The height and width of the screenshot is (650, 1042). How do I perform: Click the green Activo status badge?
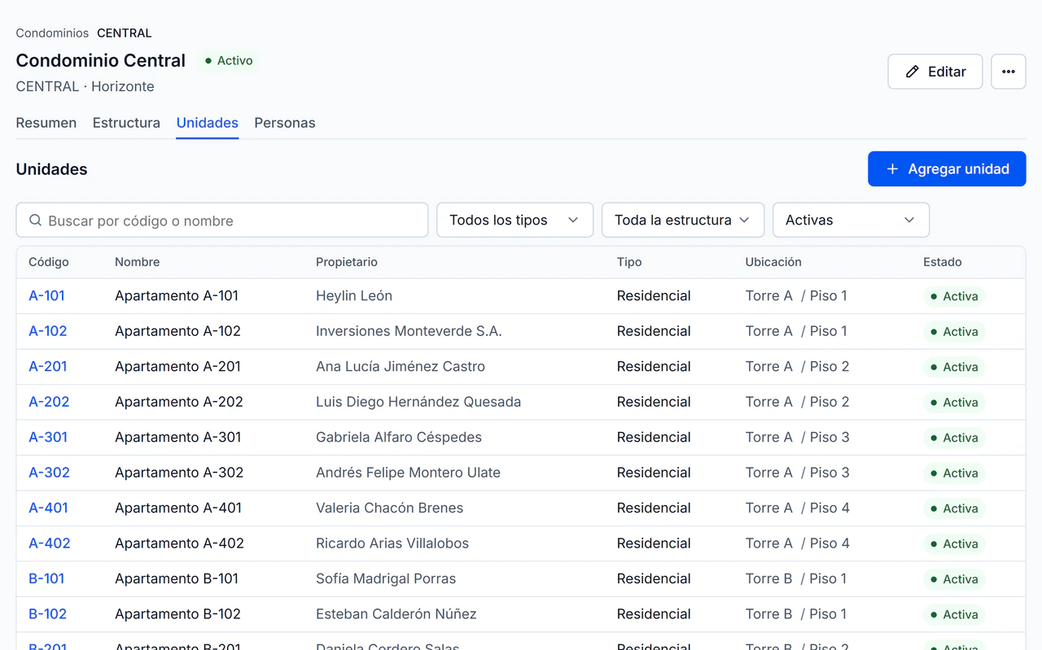click(229, 61)
